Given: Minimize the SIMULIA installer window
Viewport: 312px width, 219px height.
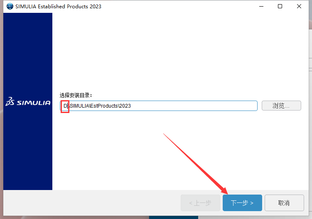Looking at the screenshot, I should point(261,6).
